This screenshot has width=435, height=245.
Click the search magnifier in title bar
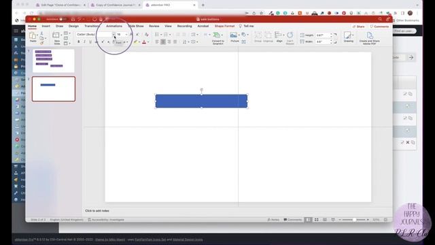click(x=380, y=19)
